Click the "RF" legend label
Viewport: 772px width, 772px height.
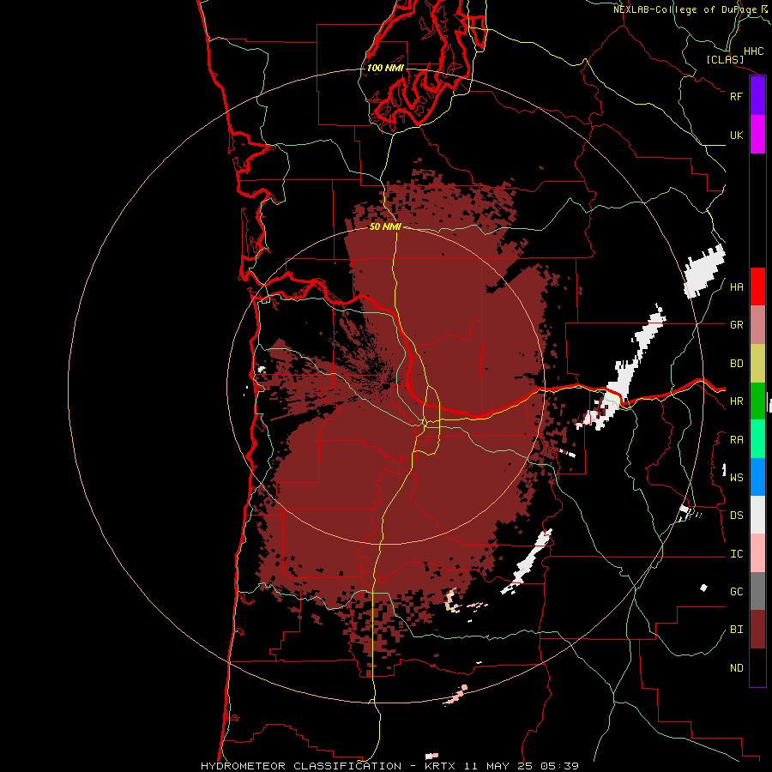point(736,96)
